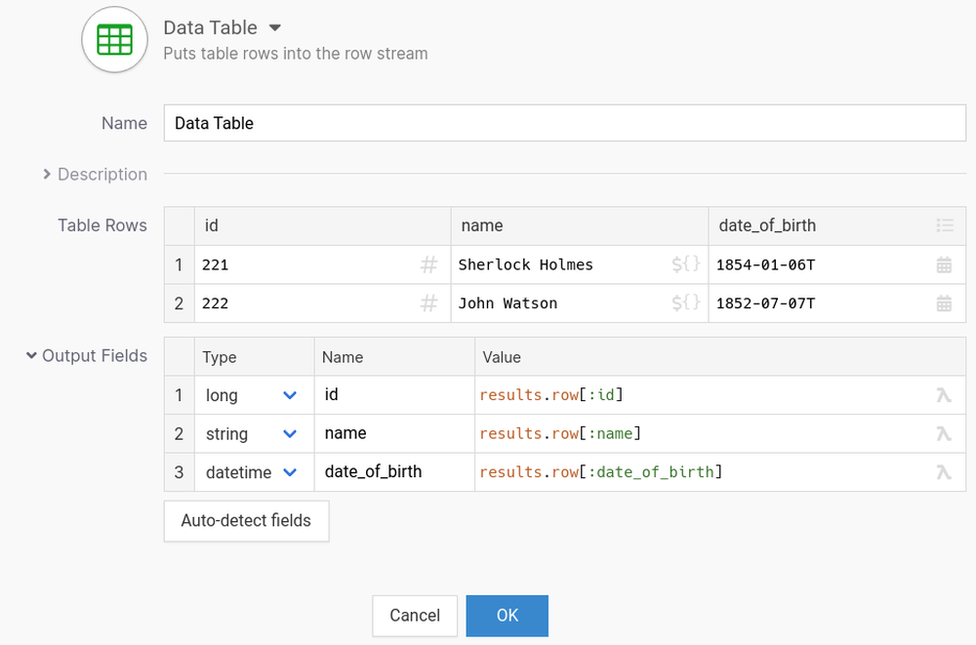Select Table Rows row number 2
The width and height of the screenshot is (976, 645).
[180, 303]
